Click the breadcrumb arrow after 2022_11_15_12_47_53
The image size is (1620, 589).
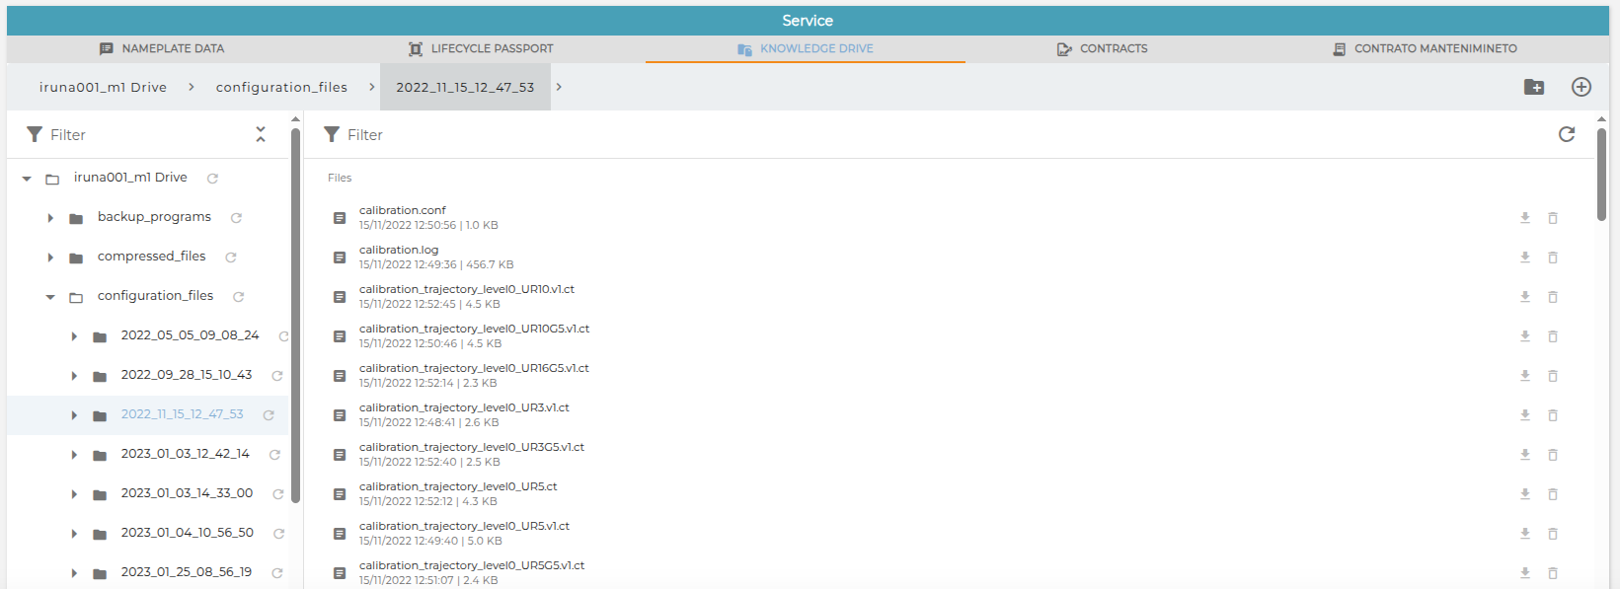pyautogui.click(x=559, y=87)
